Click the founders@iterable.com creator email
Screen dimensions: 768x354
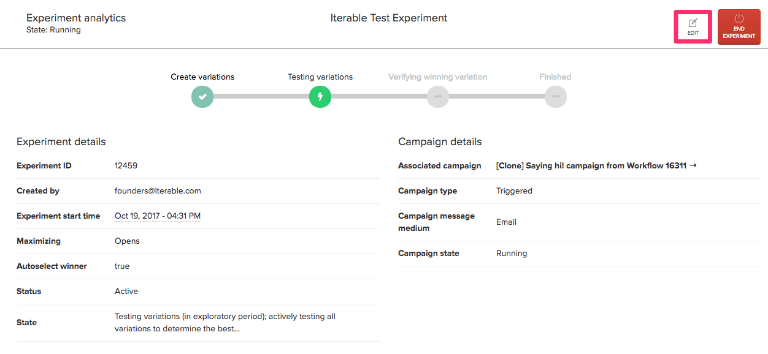[158, 190]
